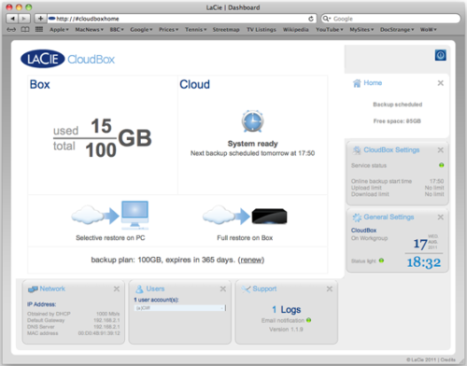The height and width of the screenshot is (366, 467).
Task: Open the Reading List glasses icon
Action: [11, 30]
